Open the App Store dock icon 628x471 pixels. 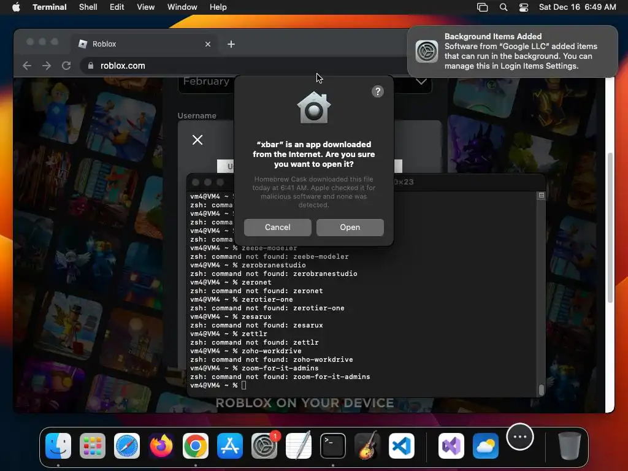pyautogui.click(x=230, y=446)
